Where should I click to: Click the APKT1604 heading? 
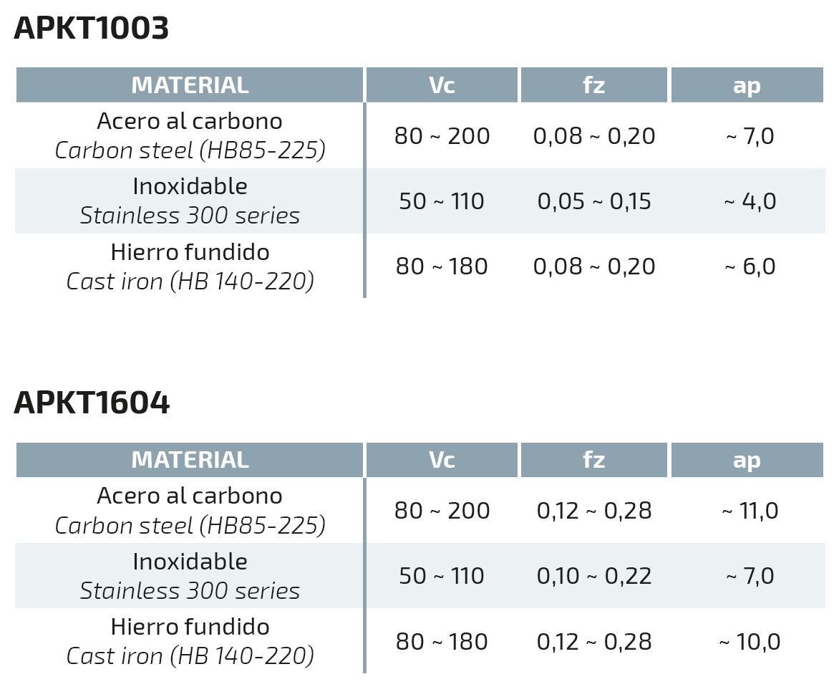92,403
